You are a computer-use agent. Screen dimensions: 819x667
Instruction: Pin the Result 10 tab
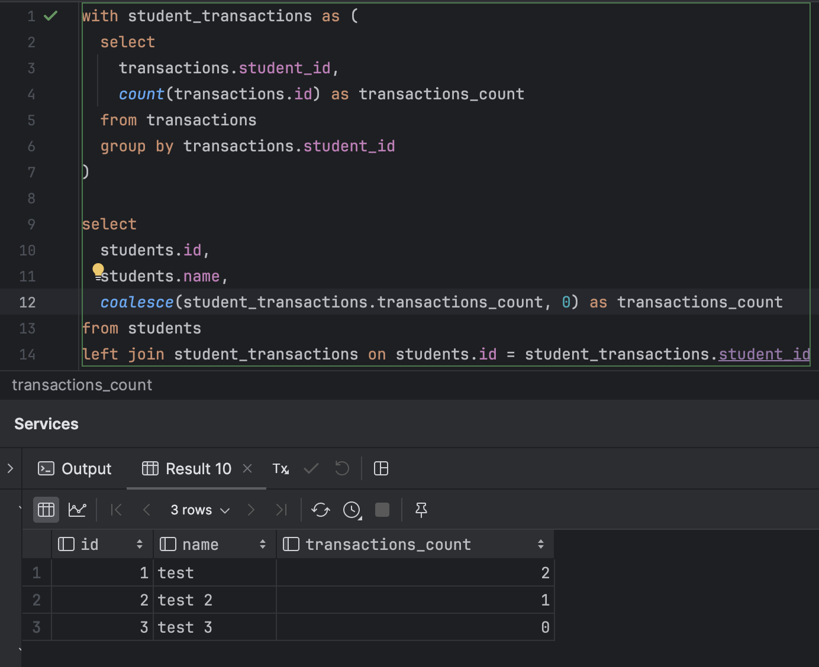tap(421, 510)
